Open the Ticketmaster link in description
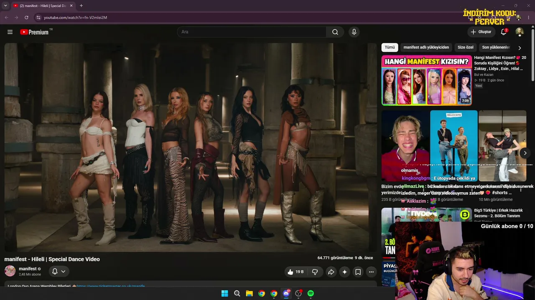Screen dimensions: 535x300 pyautogui.click(x=111, y=286)
